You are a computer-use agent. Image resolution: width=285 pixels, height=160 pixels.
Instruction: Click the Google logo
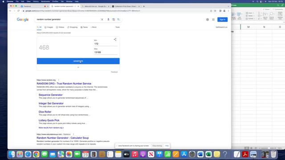pyautogui.click(x=23, y=20)
